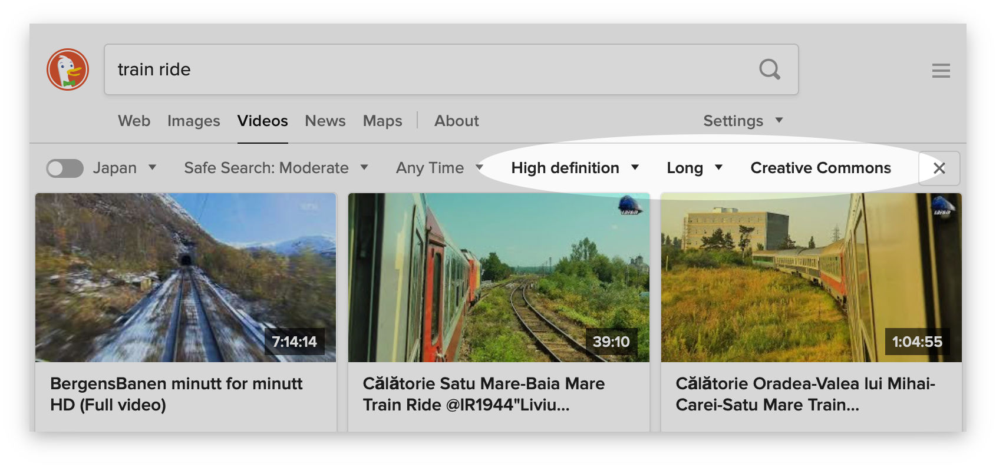Toggle the Japan region switch

click(x=65, y=168)
